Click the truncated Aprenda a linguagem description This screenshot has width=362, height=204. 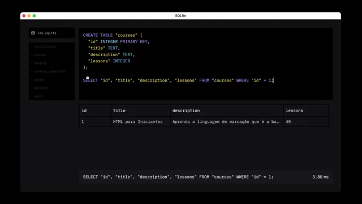tap(227, 122)
